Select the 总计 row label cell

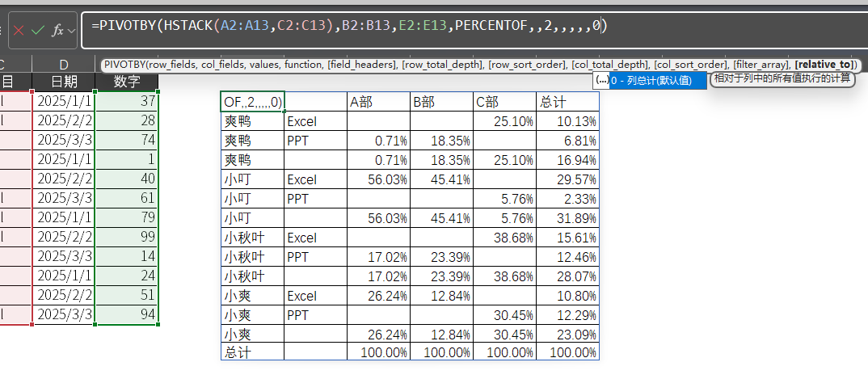252,352
